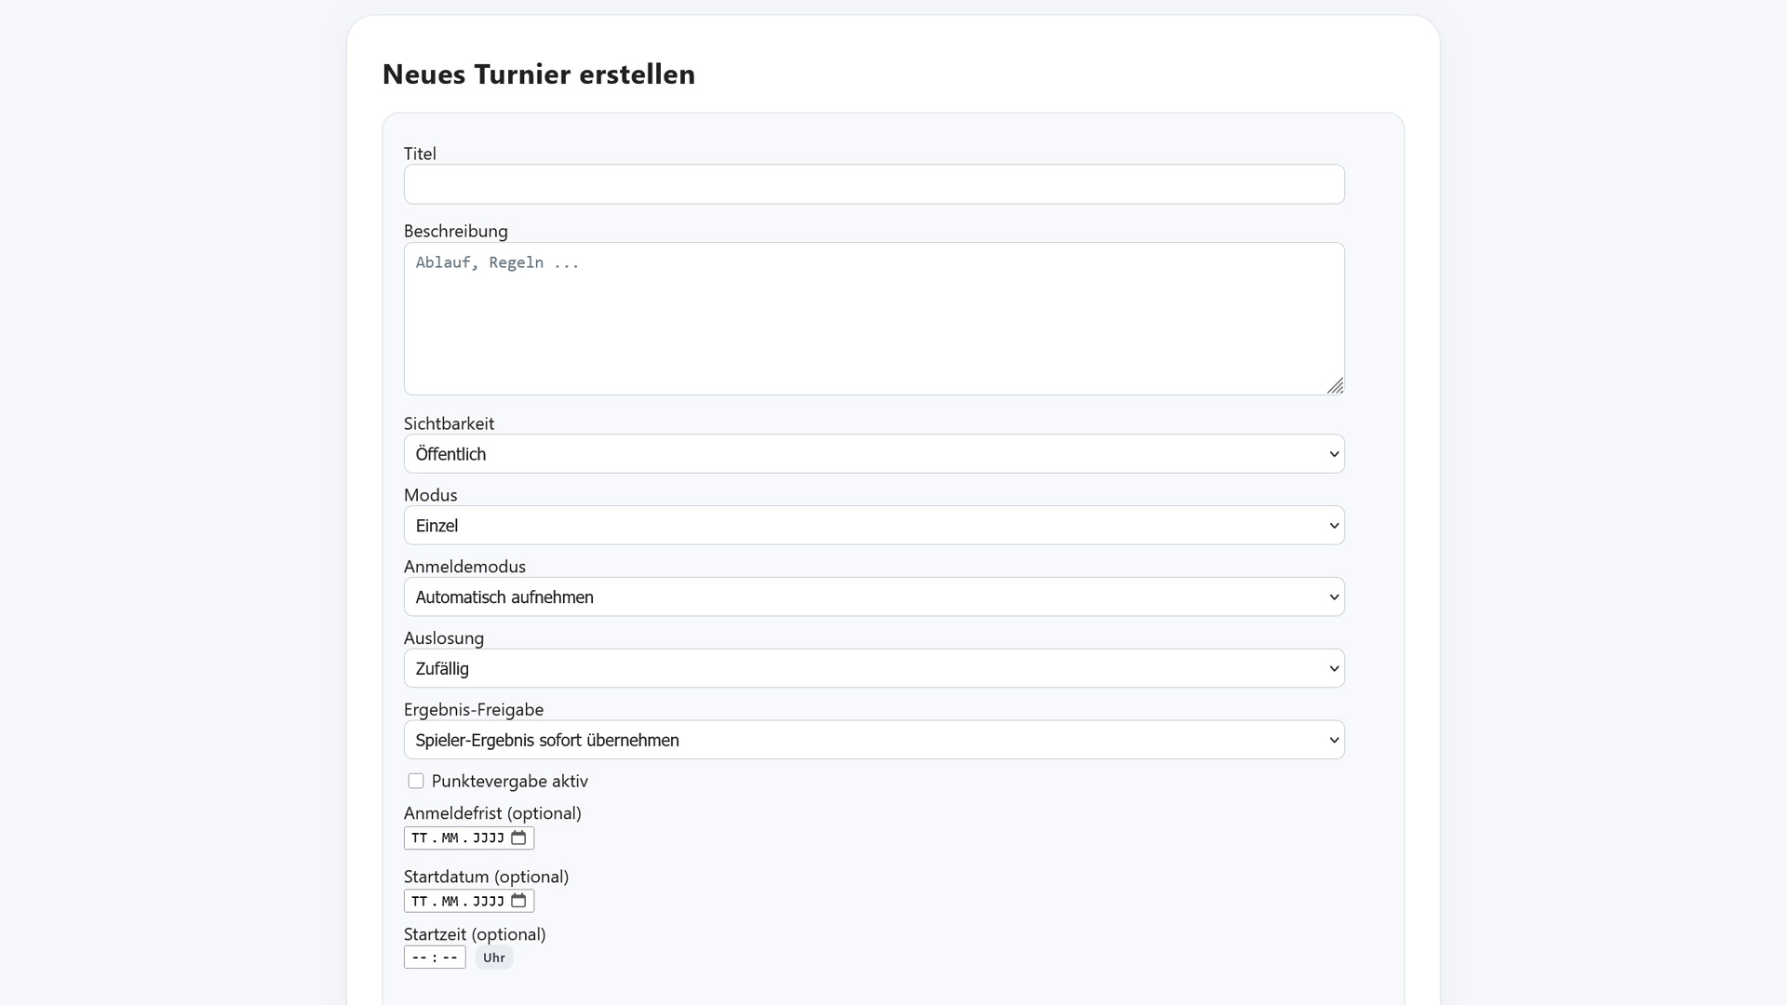Click the Startzeit (optional) label
This screenshot has width=1787, height=1005.
pos(475,934)
